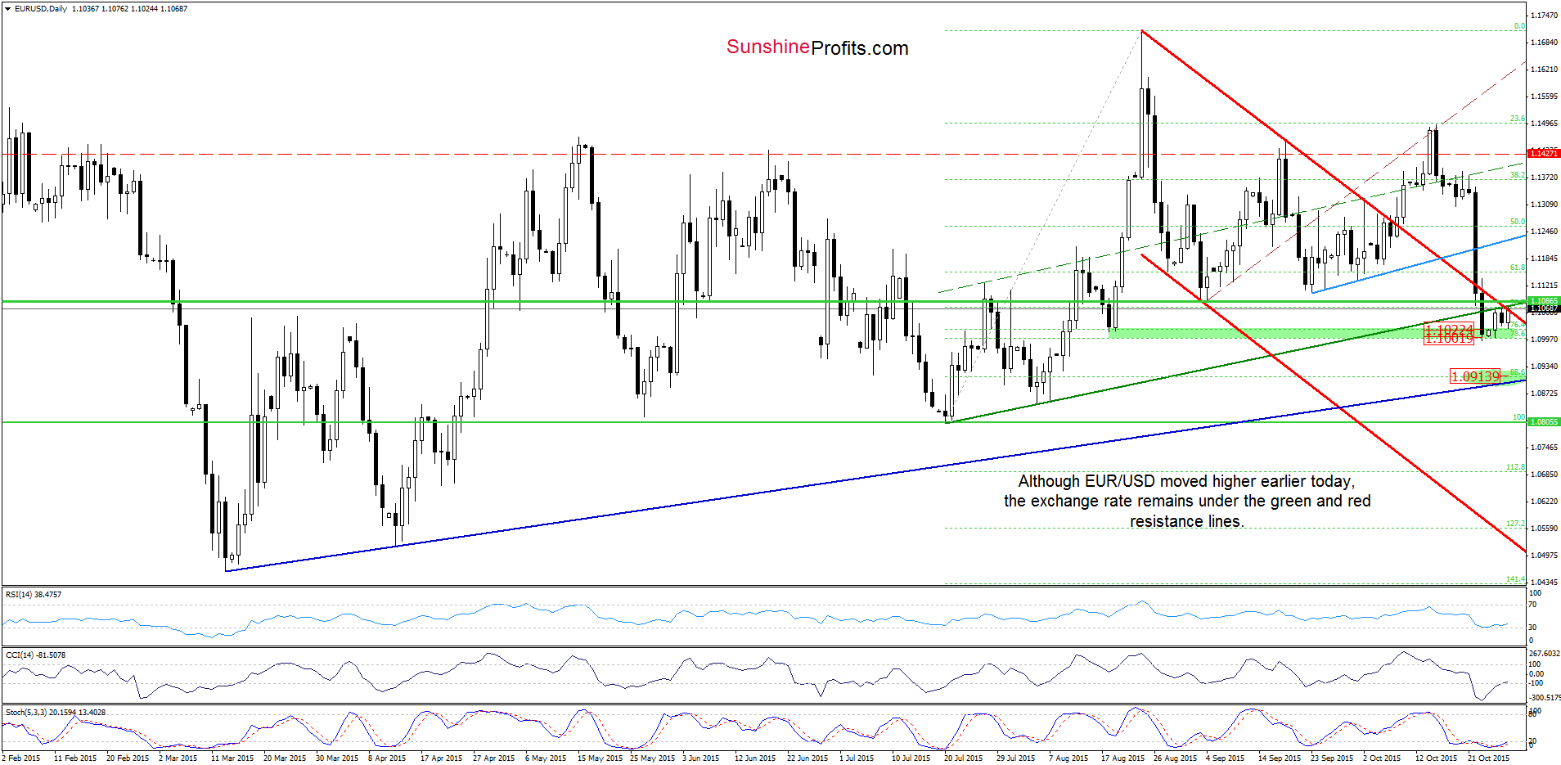Click the 1.11845 price axis value

[1544, 259]
